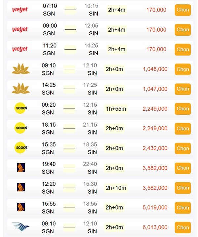Click the Vietjet logo on the 11:20 flight
The image size is (198, 237).
pos(20,49)
